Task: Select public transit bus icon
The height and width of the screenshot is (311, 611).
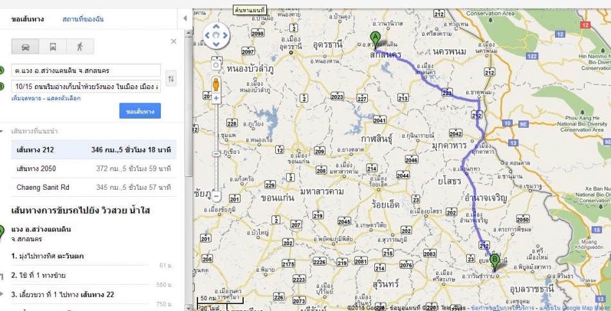Action: coord(53,47)
